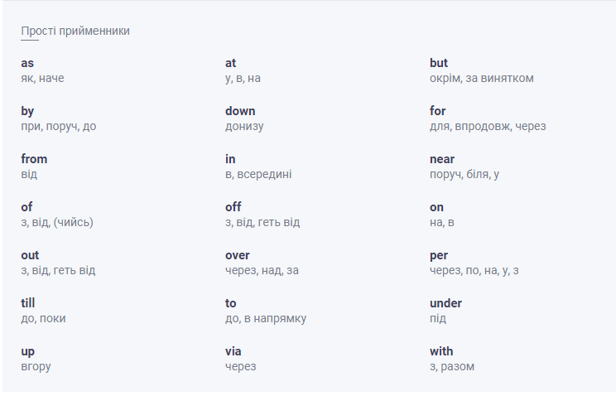Click the translation 'окрім, за винятком'
The height and width of the screenshot is (396, 616).
tap(482, 79)
